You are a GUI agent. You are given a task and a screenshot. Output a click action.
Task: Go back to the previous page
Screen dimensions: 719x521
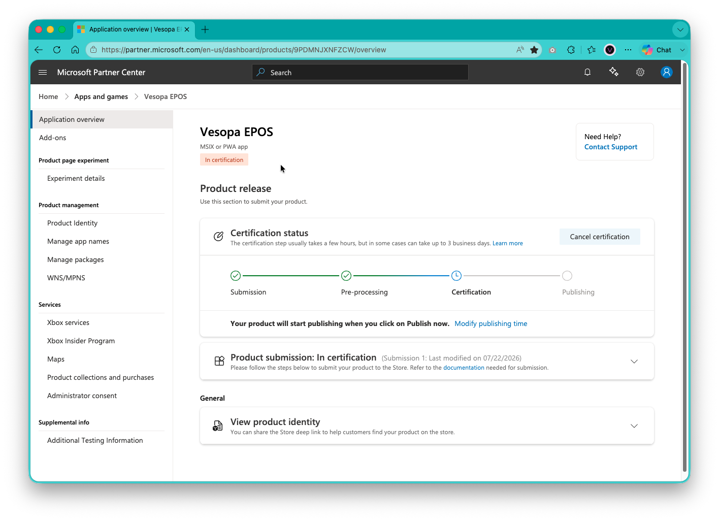tap(39, 50)
